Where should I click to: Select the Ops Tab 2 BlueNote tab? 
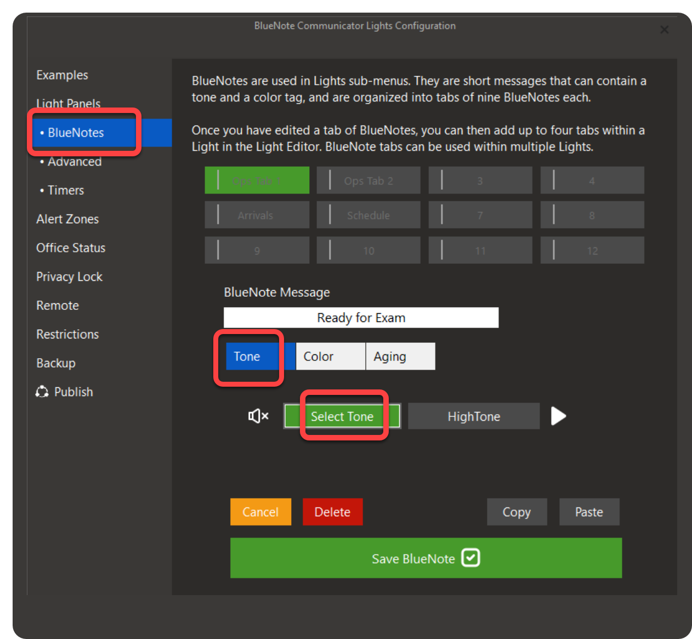368,180
